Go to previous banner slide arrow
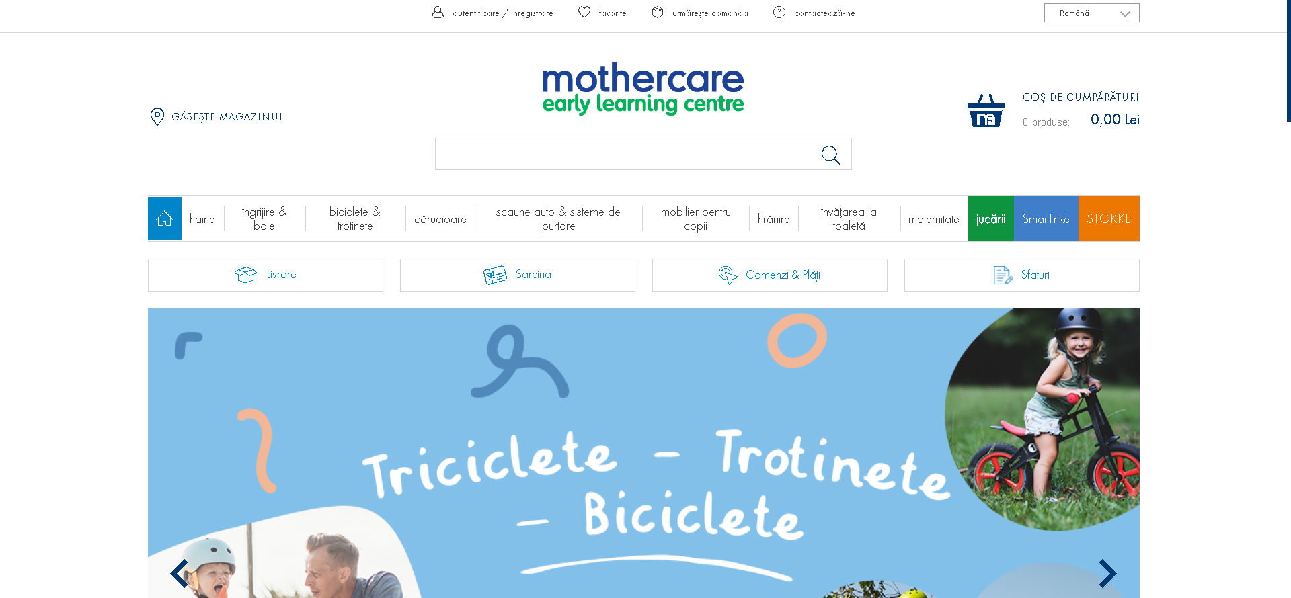Screen dimensions: 1291x598 180,573
